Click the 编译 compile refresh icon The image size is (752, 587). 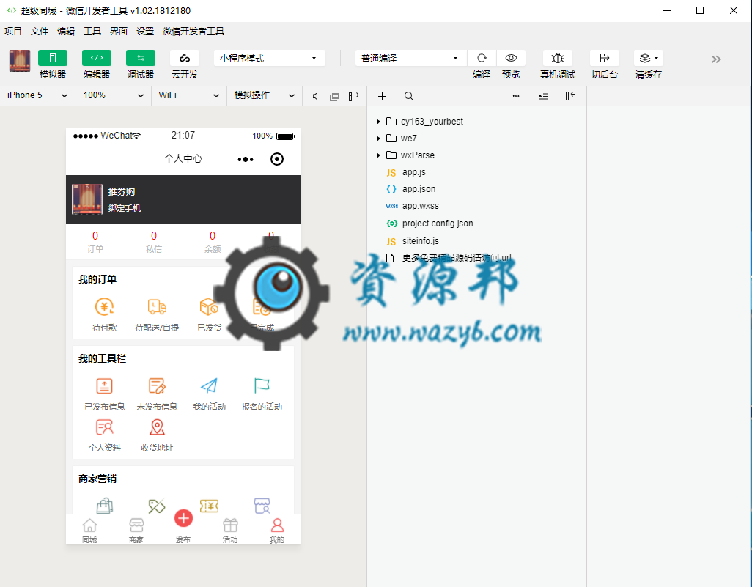482,58
